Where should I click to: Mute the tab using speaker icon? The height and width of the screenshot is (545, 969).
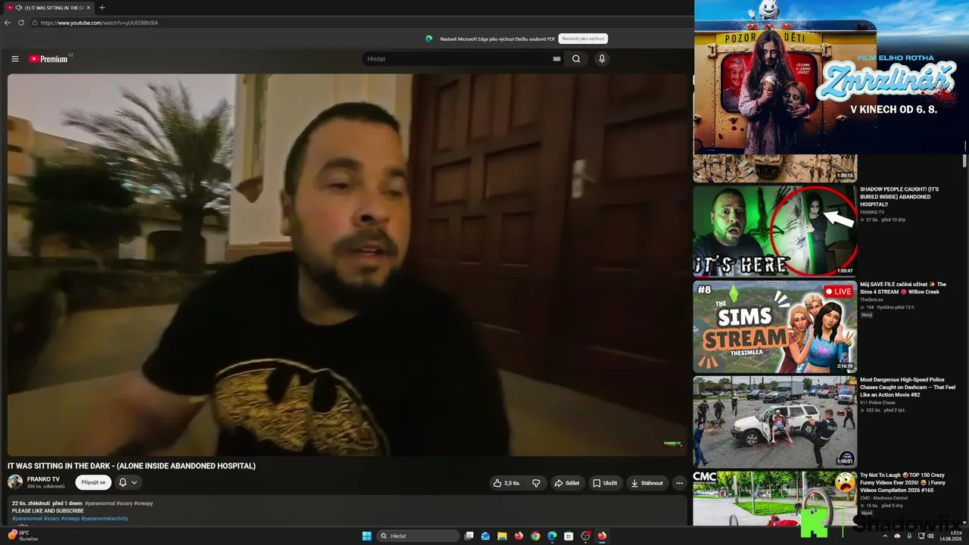(x=18, y=8)
